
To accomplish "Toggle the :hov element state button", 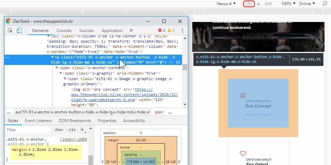I will [59, 130].
